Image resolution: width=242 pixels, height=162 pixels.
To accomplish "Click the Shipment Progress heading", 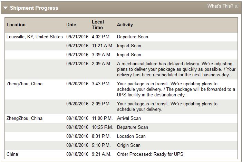I will point(34,8).
